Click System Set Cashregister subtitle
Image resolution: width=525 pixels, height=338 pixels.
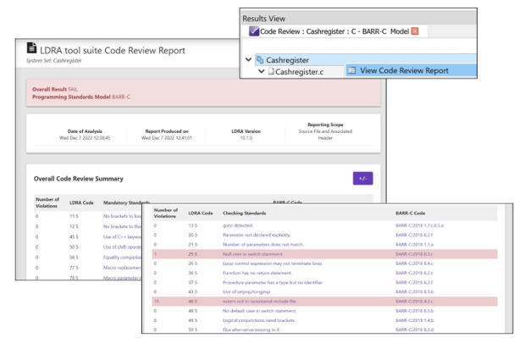[x=54, y=61]
